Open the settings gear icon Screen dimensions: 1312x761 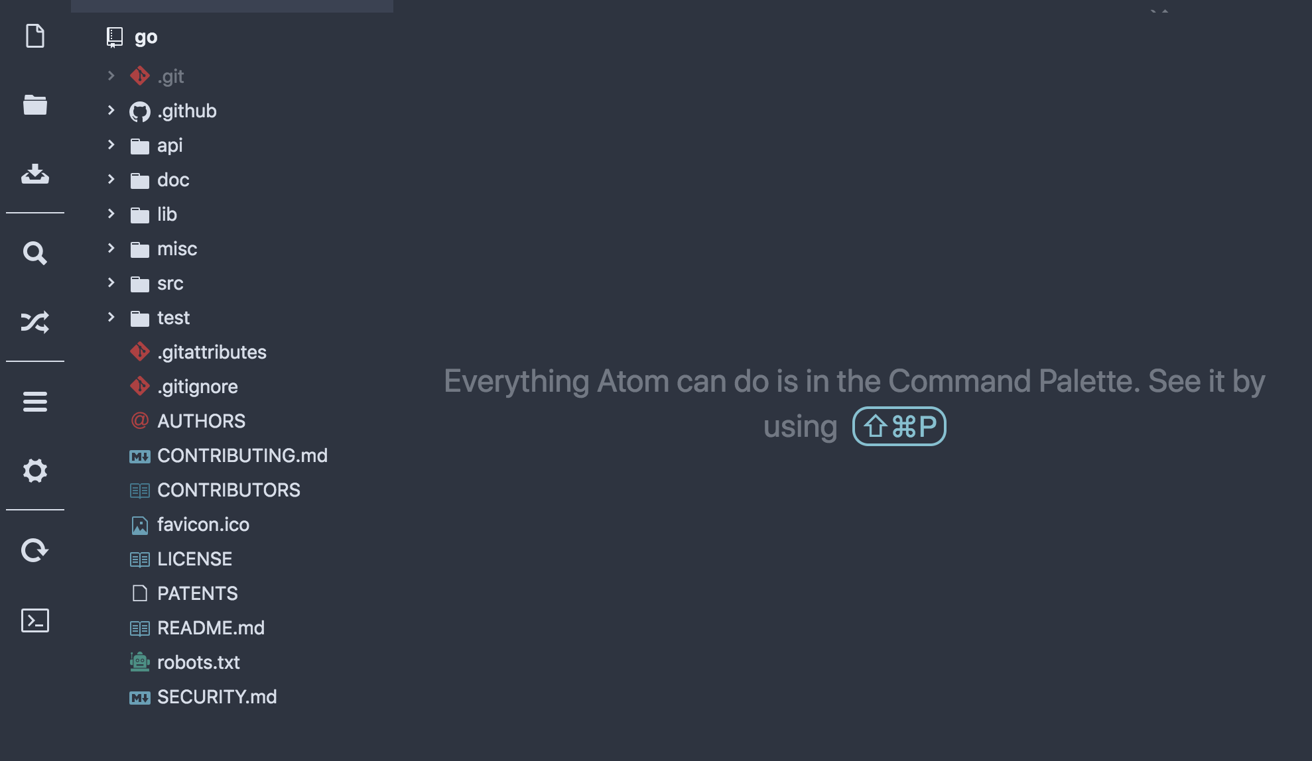pos(34,470)
